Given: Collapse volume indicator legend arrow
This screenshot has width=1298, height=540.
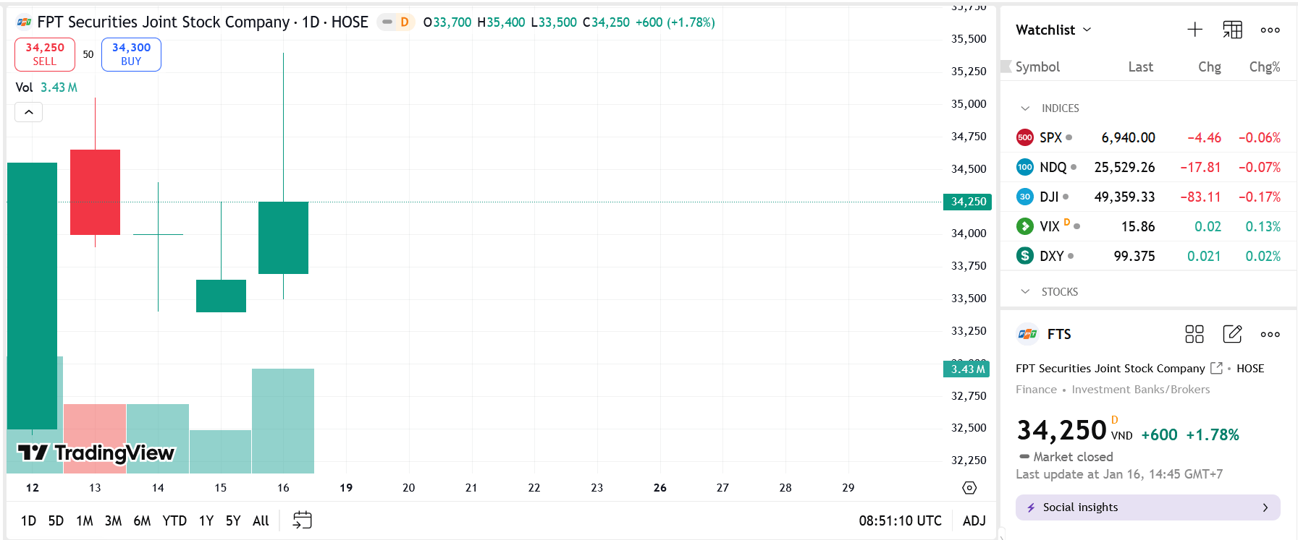Looking at the screenshot, I should tap(29, 112).
